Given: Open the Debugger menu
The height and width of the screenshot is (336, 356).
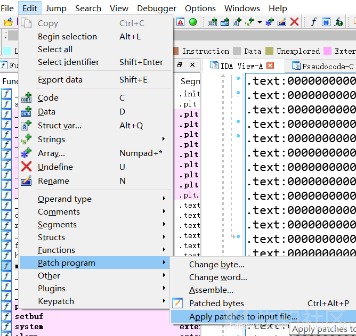Looking at the screenshot, I should click(x=157, y=9).
